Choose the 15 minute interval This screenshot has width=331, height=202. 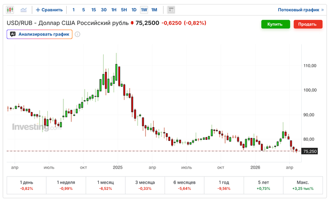click(x=94, y=9)
